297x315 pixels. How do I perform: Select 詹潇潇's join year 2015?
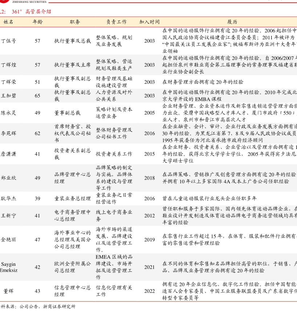tap(149, 154)
